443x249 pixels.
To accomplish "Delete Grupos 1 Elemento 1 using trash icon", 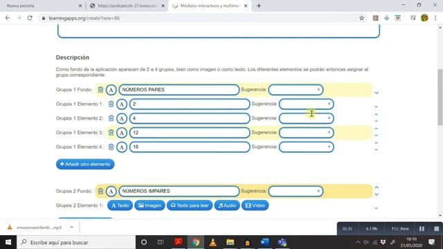I will coord(111,104).
